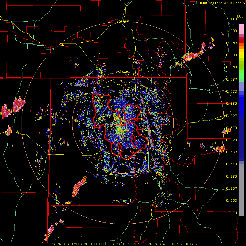Pick the pink segment of the color bar
The height and width of the screenshot is (246, 246).
[241, 29]
